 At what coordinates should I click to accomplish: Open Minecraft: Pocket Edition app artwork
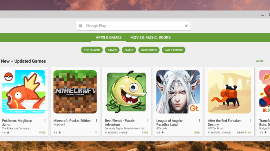click(x=75, y=92)
